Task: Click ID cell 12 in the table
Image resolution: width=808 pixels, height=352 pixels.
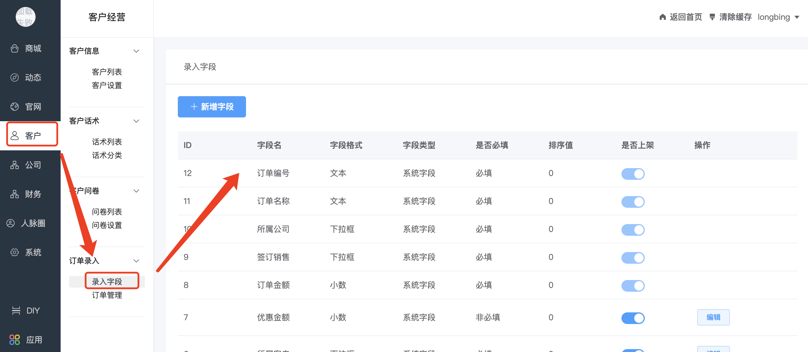Action: click(x=188, y=173)
